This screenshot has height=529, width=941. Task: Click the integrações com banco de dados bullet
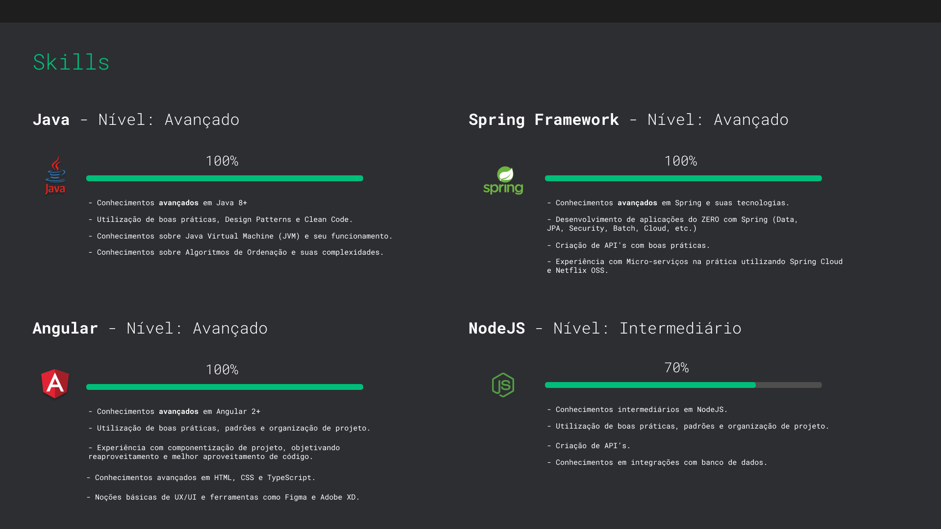[657, 462]
